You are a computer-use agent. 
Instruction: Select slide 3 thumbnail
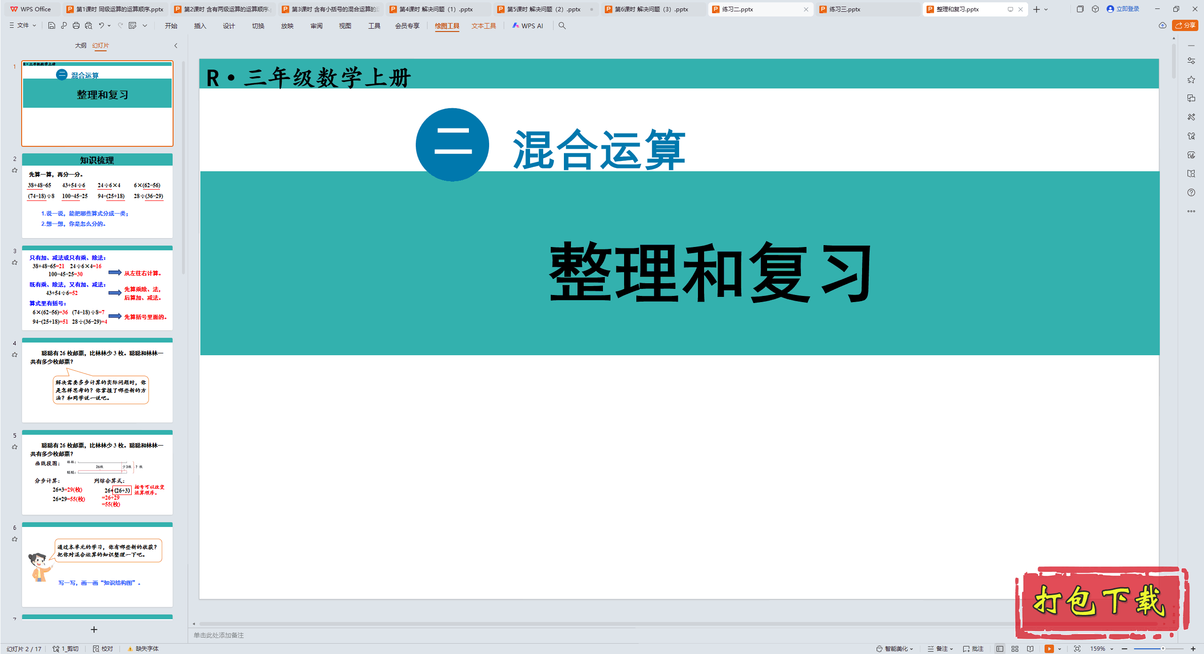(97, 288)
